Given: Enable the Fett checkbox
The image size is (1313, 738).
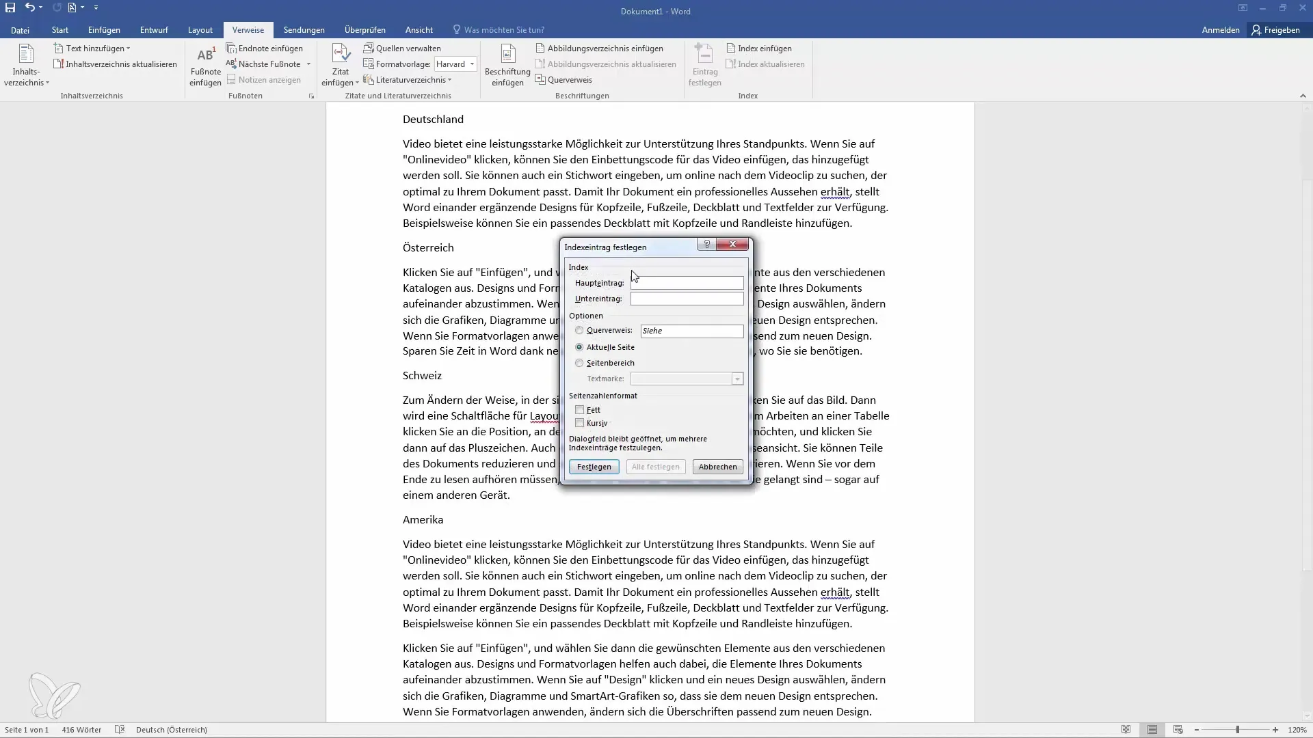Looking at the screenshot, I should point(580,410).
